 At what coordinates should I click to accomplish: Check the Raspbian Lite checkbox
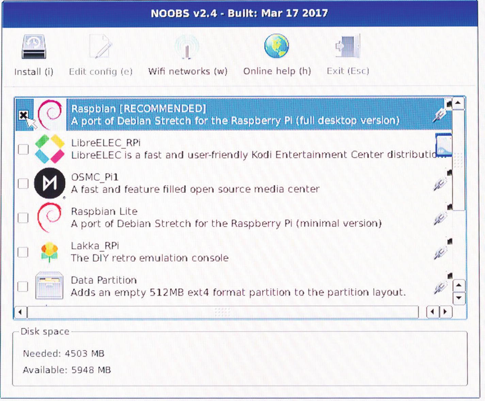coord(23,218)
